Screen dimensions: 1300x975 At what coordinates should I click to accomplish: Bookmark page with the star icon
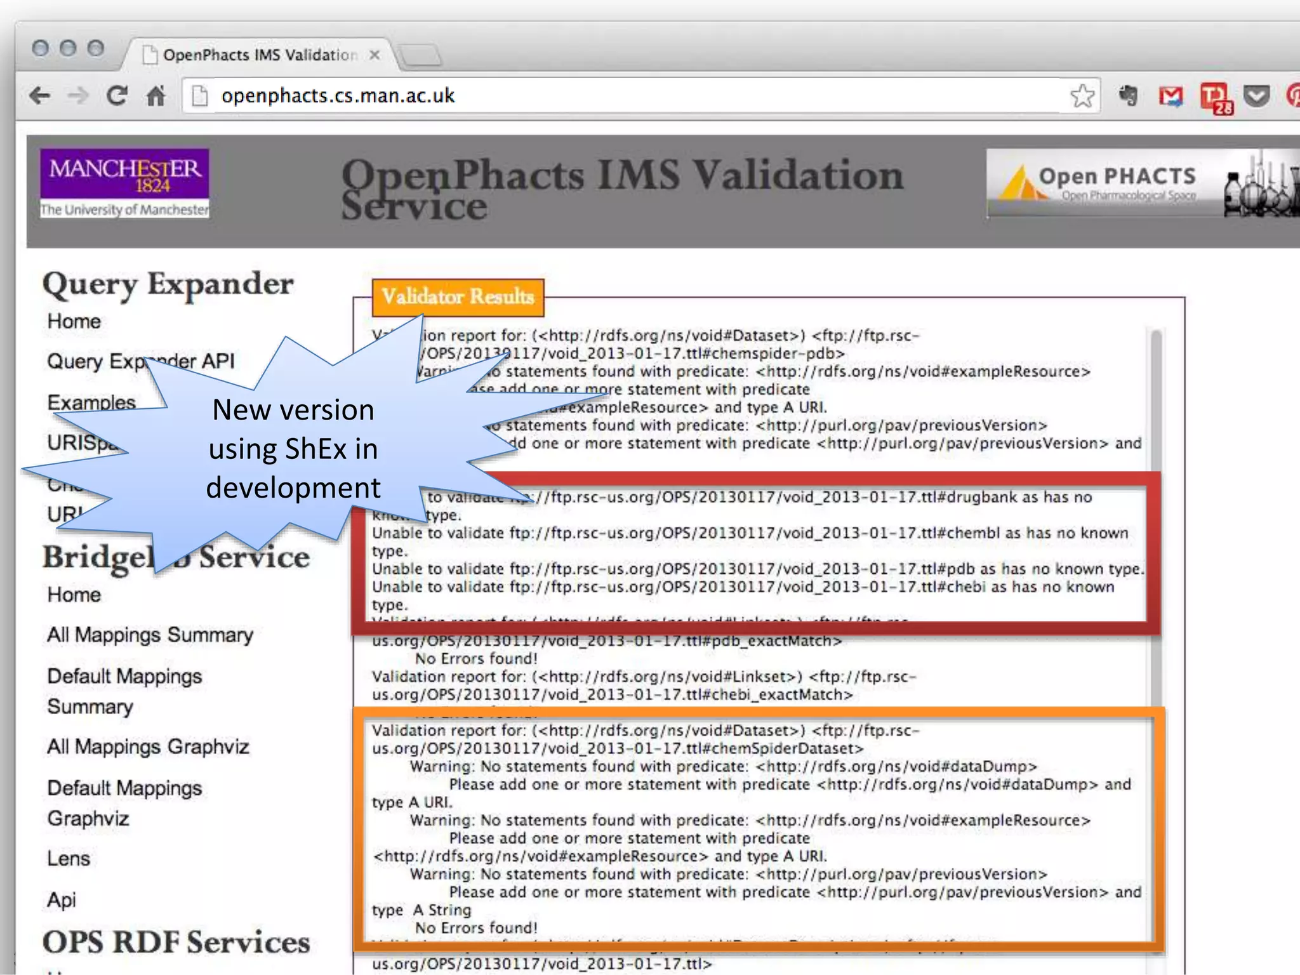(x=1082, y=96)
